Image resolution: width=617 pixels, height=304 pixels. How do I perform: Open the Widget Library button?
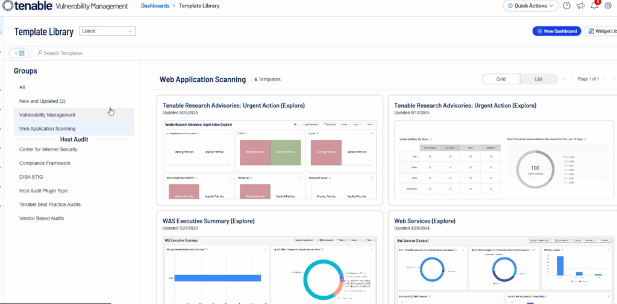pos(601,31)
